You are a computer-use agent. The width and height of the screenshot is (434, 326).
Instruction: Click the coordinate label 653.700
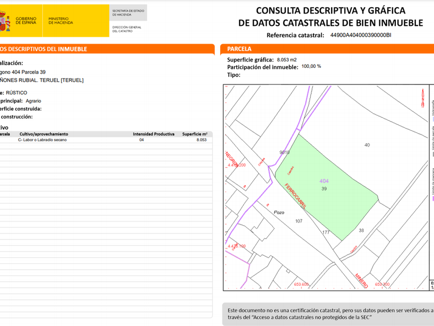pyautogui.click(x=382, y=284)
